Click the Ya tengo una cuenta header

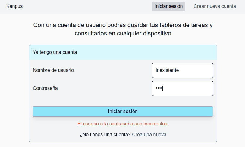pyautogui.click(x=55, y=52)
